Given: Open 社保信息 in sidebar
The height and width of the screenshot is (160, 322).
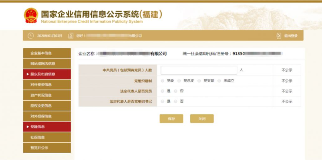Looking at the screenshot, I should (x=47, y=138).
